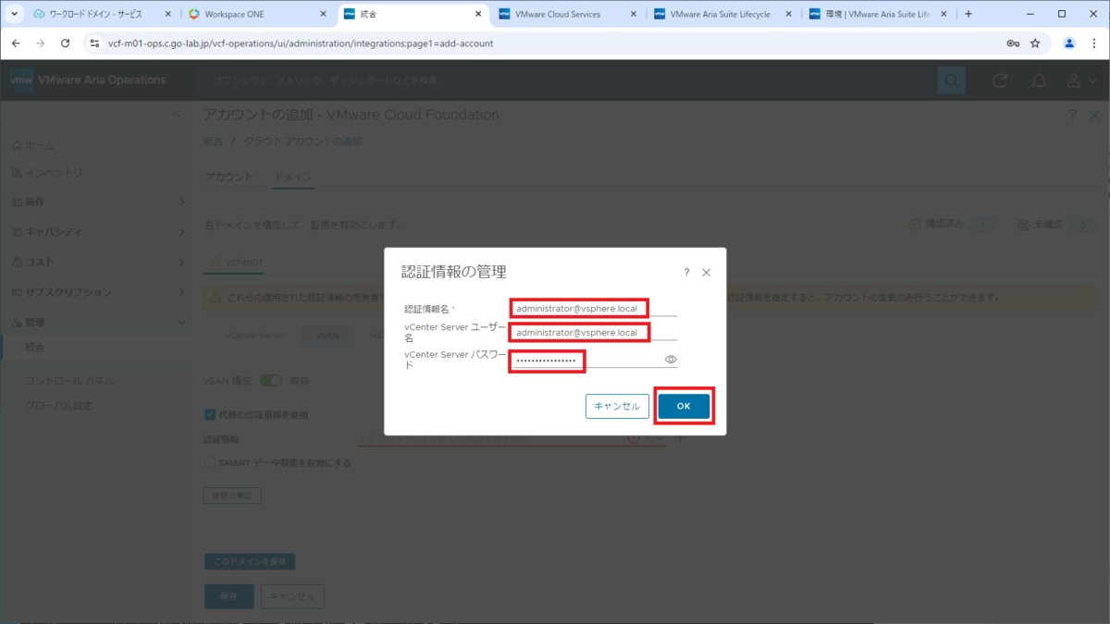
Task: Close the credential dialog with X icon
Action: pos(707,273)
